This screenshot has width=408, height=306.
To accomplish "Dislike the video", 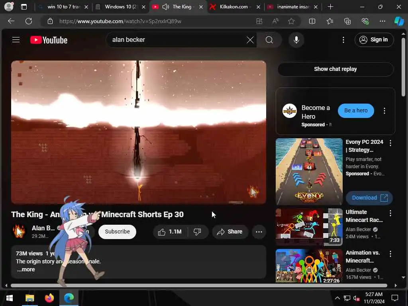I will [198, 231].
